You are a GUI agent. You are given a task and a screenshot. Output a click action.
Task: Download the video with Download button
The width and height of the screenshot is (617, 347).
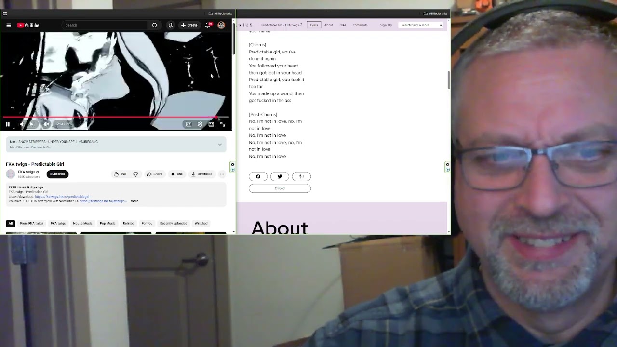201,174
